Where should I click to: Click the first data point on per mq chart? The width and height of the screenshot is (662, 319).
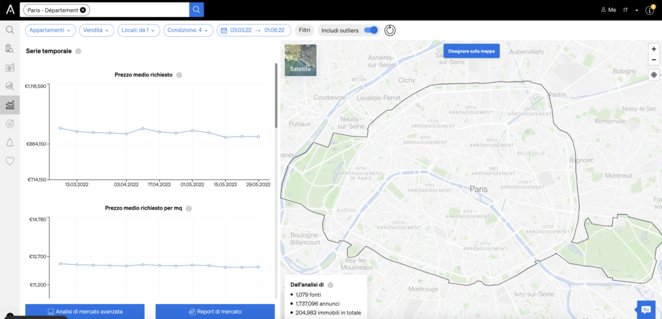coord(60,263)
